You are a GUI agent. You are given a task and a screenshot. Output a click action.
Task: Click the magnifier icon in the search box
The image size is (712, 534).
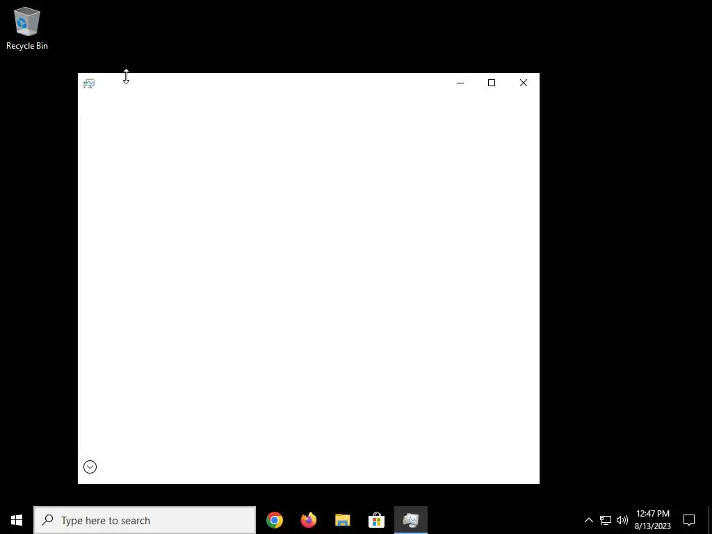[47, 520]
